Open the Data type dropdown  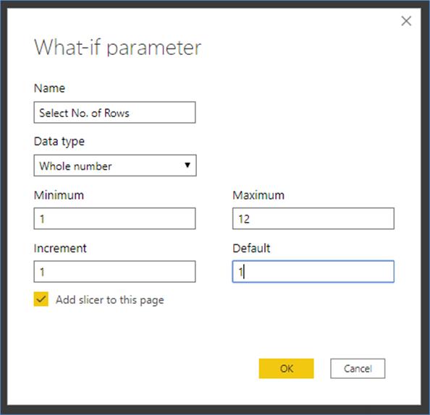[x=115, y=165]
